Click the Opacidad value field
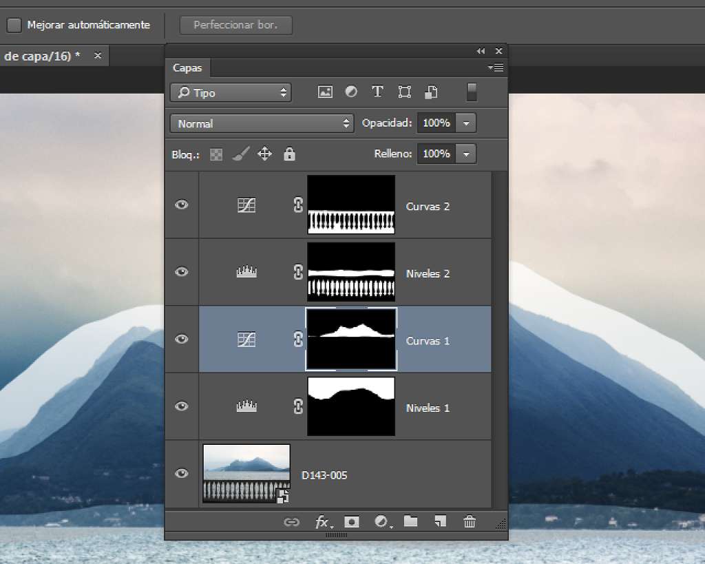Image resolution: width=705 pixels, height=564 pixels. coord(436,123)
